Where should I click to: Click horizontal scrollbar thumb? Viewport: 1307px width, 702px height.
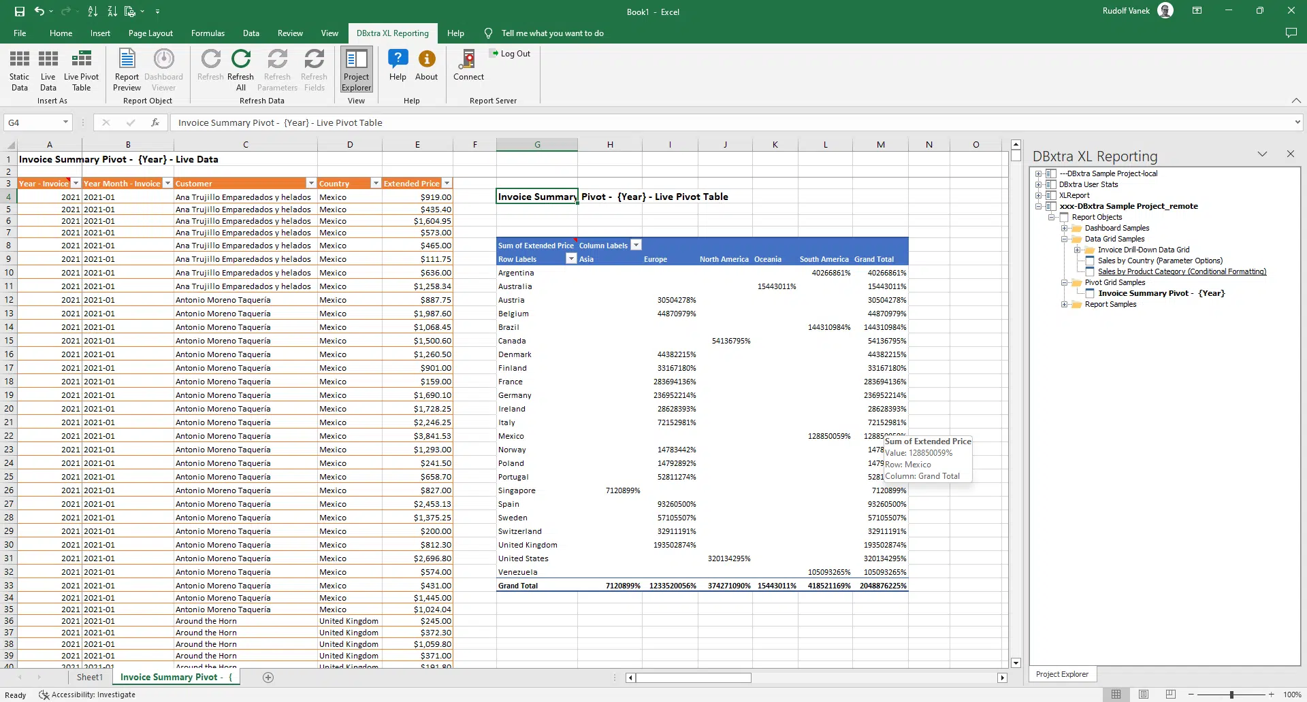[693, 678]
